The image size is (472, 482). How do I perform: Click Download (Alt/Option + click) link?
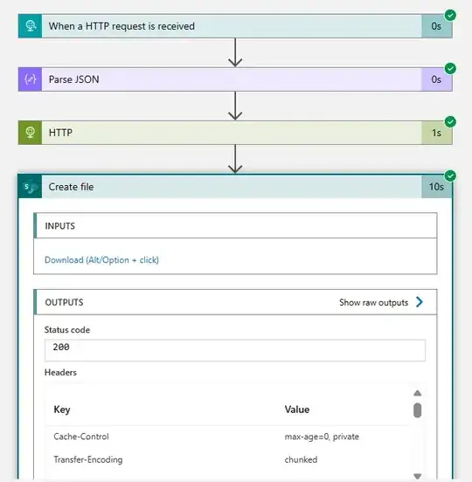click(x=101, y=260)
